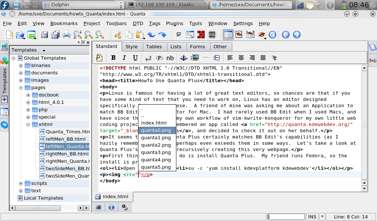Click the blue Back arrow icon
The image size is (377, 221).
(x=285, y=35)
